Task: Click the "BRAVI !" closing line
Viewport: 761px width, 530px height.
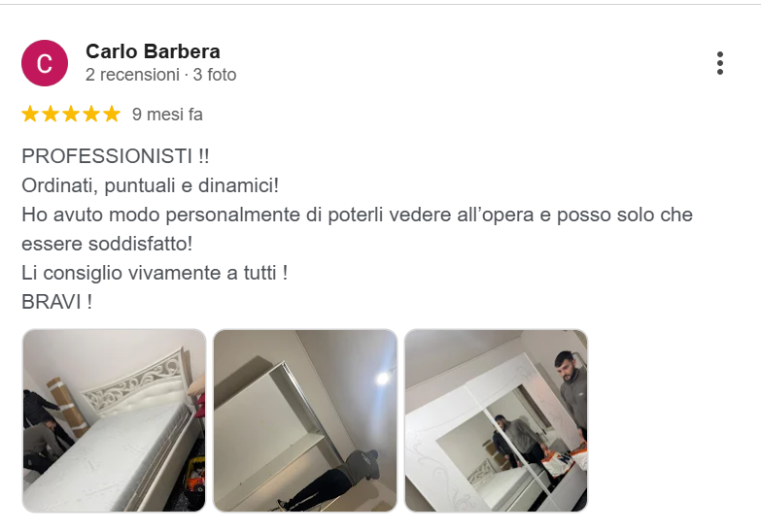Action: point(56,302)
